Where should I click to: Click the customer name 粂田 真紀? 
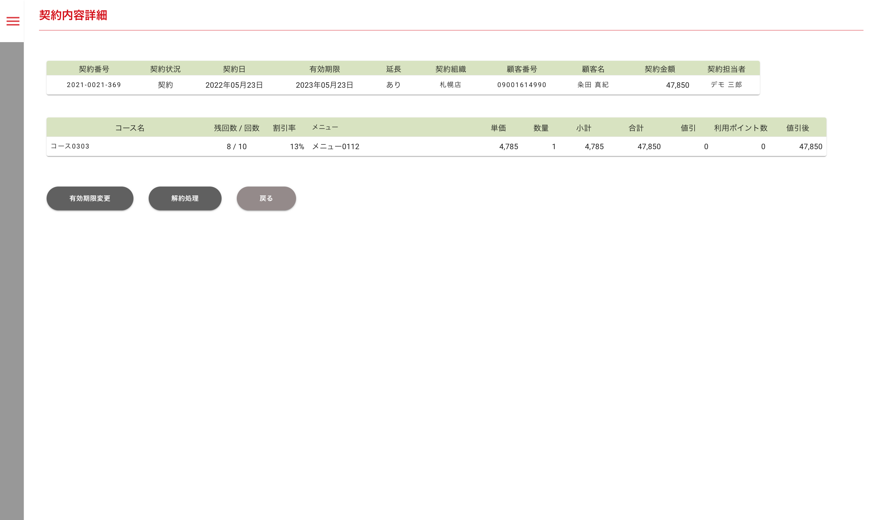click(593, 85)
